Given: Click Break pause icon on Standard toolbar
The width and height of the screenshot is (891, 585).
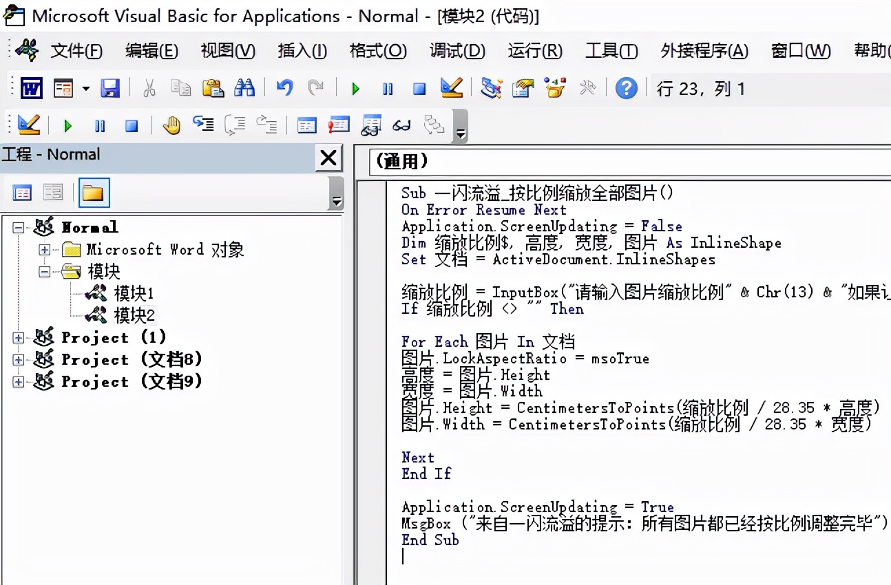Looking at the screenshot, I should (x=388, y=89).
